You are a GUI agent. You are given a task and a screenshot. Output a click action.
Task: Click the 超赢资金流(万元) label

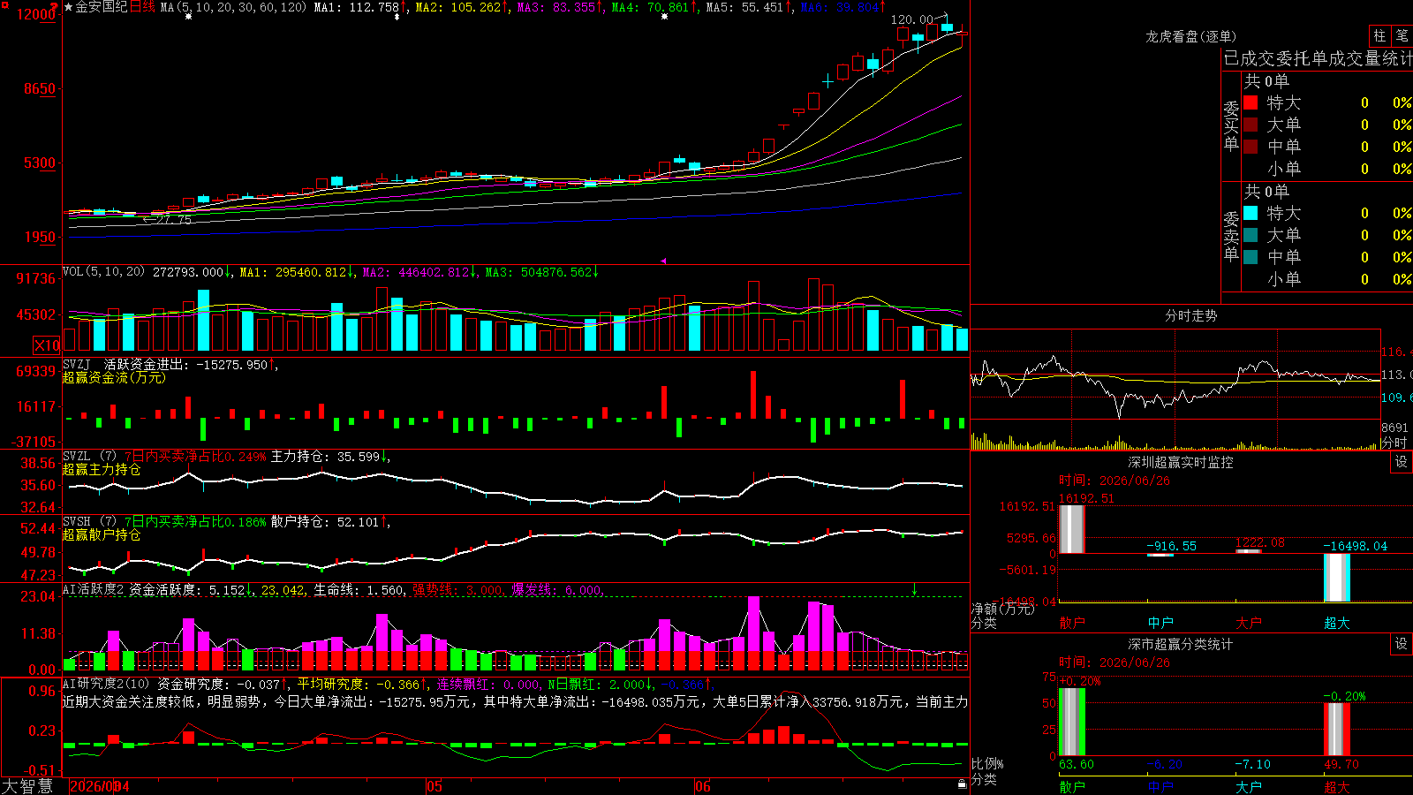pos(114,377)
